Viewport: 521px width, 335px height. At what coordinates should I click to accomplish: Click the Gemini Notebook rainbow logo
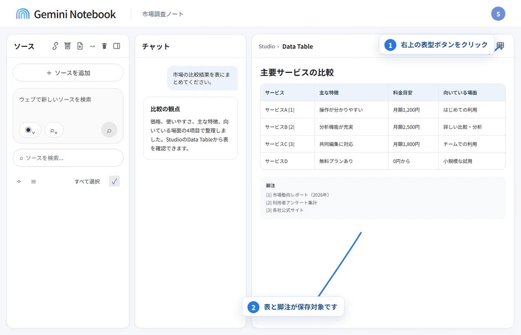(x=23, y=14)
